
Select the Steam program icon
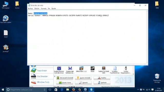(93, 69)
